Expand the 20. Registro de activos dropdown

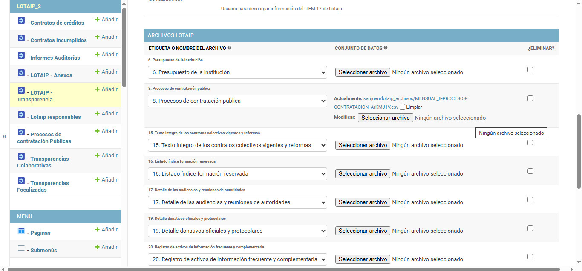point(237,259)
